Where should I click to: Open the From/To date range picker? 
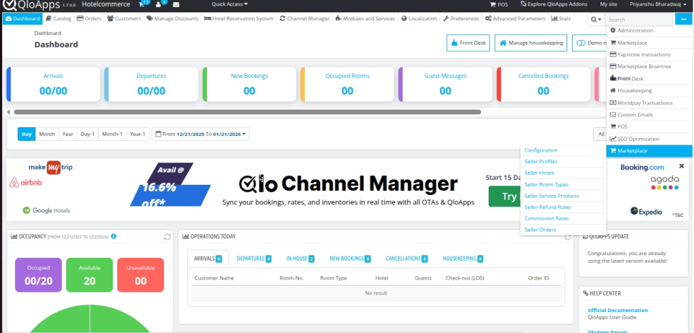pos(201,134)
